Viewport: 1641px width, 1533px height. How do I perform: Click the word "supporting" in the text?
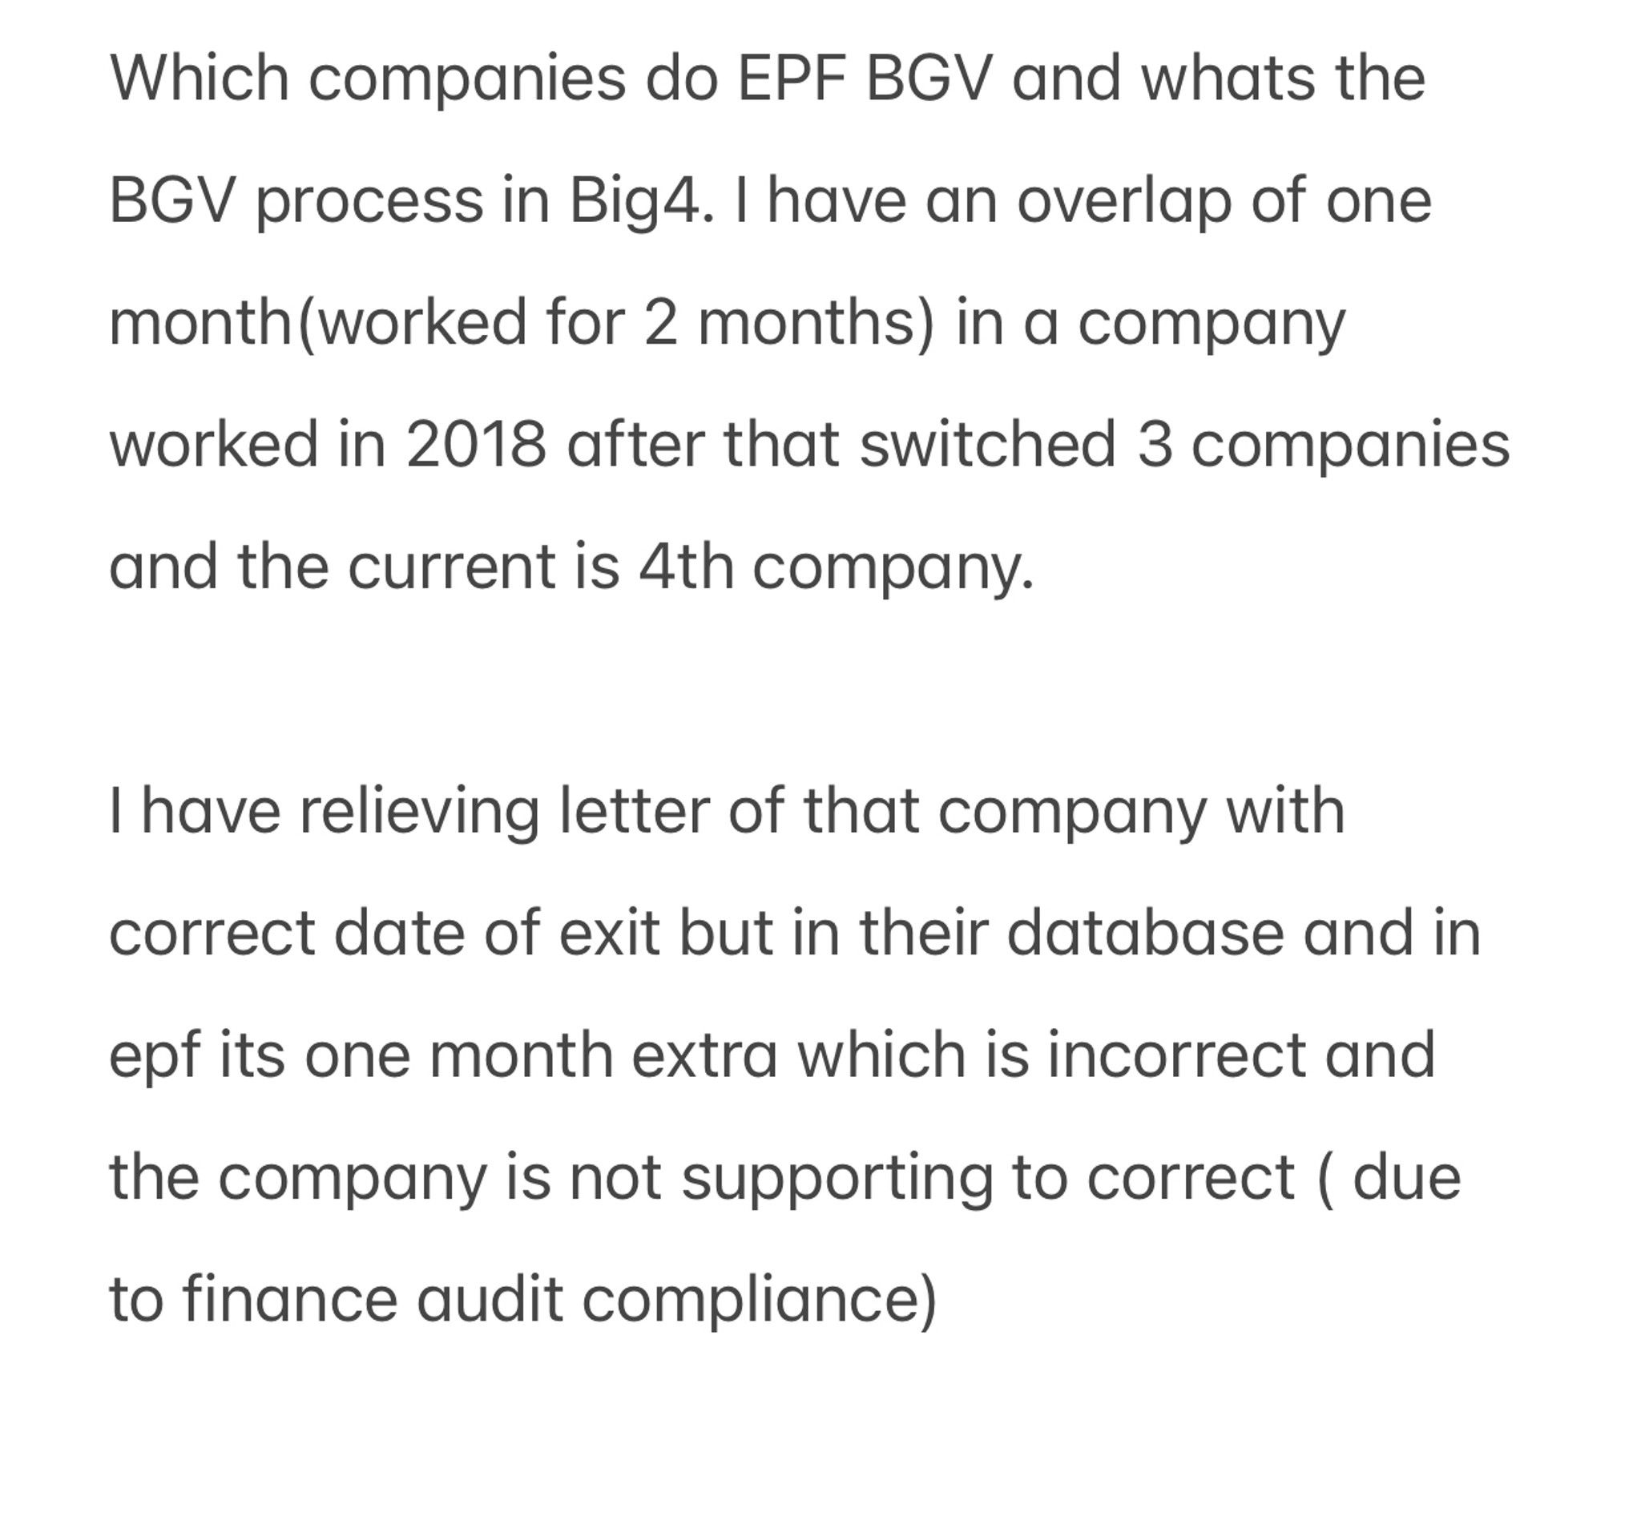pos(837,1178)
